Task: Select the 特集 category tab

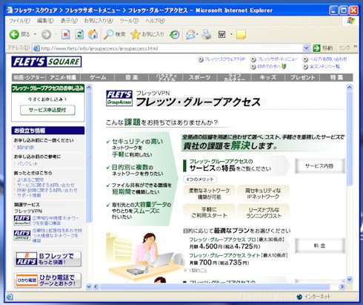Action: click(336, 77)
